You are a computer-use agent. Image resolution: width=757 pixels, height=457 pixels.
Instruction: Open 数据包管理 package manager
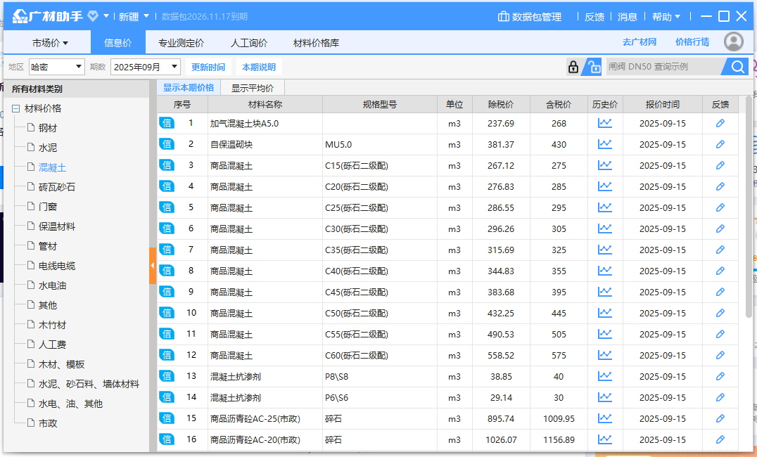pos(530,17)
